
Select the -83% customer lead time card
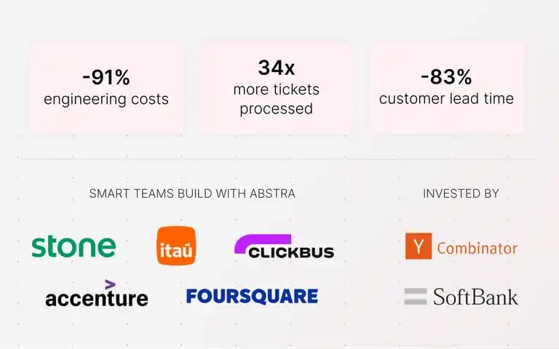(446, 88)
